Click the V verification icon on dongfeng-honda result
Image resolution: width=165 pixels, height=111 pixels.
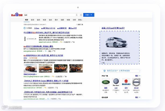(53, 77)
